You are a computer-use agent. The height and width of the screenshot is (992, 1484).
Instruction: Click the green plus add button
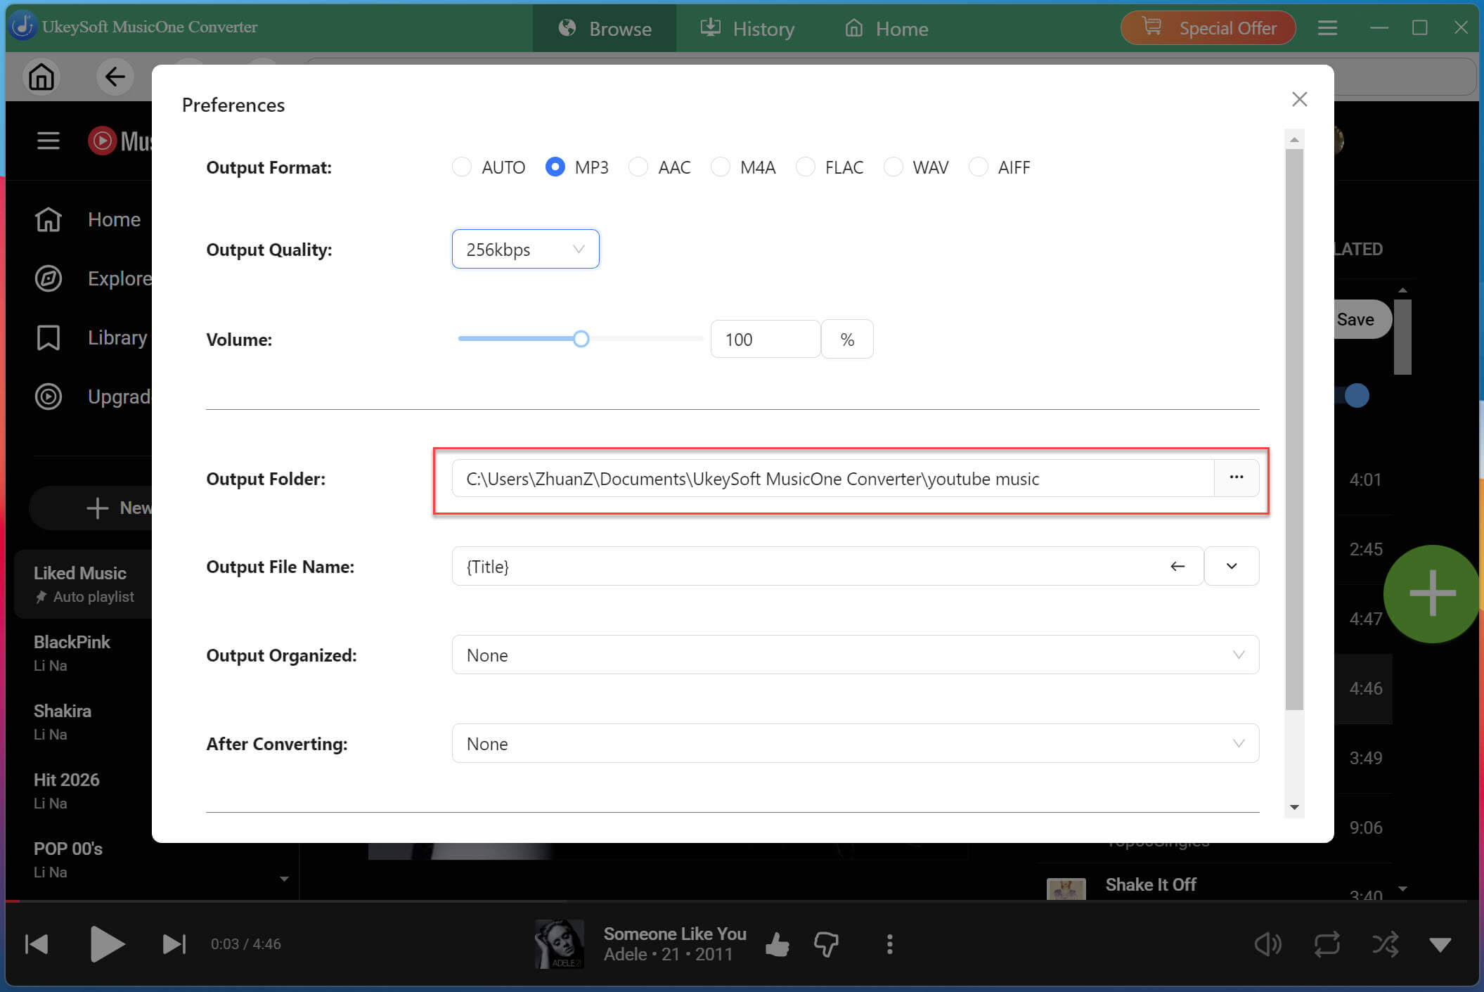click(1432, 593)
